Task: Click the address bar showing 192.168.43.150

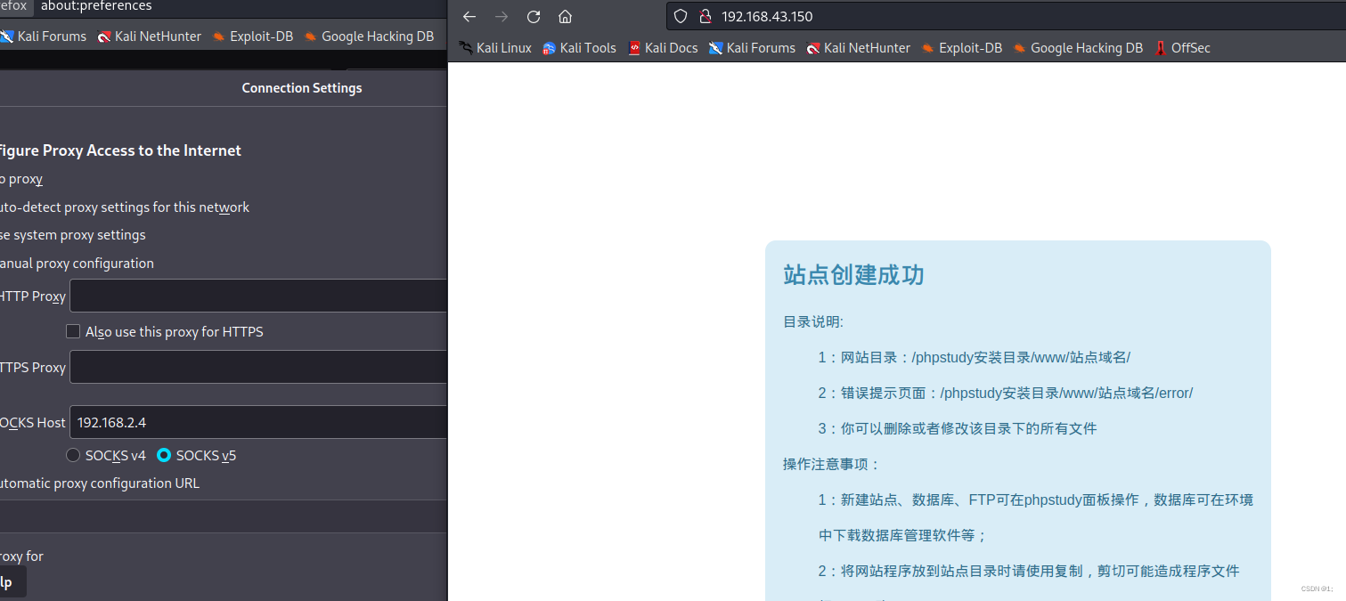Action: pos(1005,16)
